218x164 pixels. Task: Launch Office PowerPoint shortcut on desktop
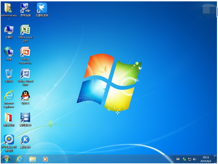(x=25, y=52)
